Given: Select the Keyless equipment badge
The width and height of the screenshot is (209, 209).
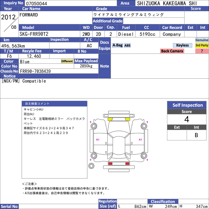Looking at the screenshot, I should 182,45.
